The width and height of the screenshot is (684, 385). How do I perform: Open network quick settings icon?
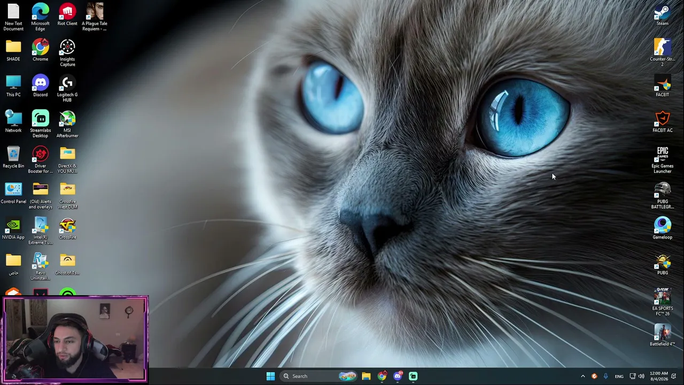pos(633,376)
